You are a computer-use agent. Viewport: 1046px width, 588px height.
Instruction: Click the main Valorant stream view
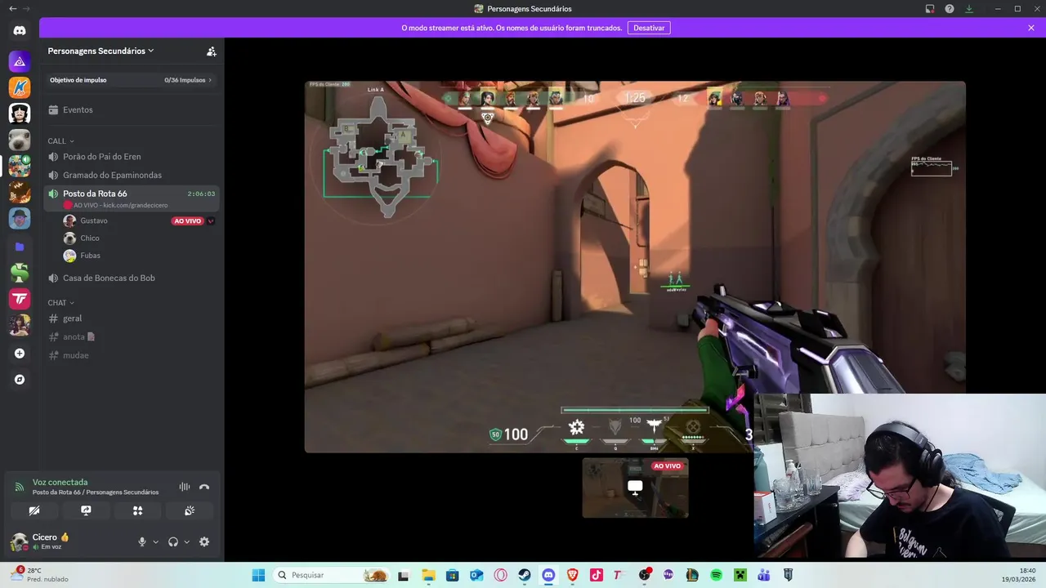pos(635,266)
